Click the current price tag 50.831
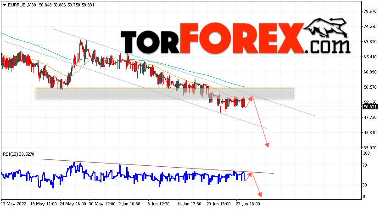 tap(370, 107)
